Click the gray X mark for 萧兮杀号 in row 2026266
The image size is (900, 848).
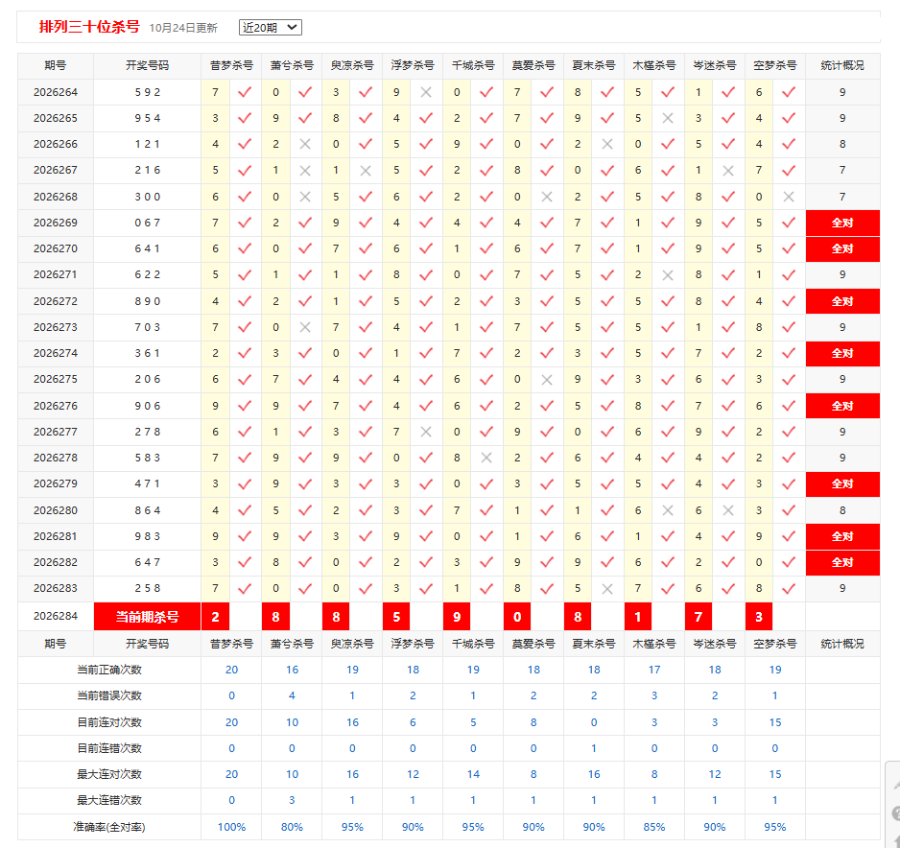305,144
